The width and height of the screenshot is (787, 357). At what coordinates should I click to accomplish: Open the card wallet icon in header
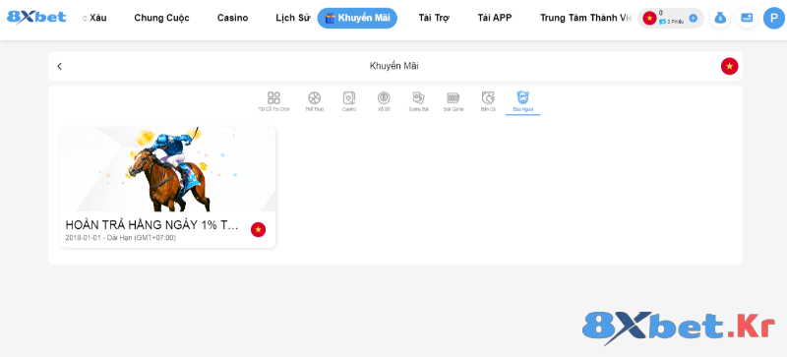pos(747,18)
